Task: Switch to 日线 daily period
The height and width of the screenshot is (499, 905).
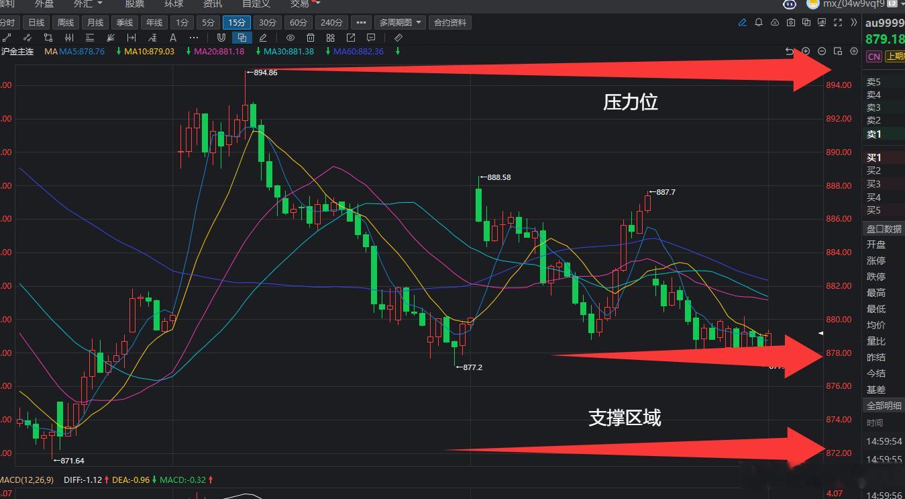Action: (x=36, y=22)
